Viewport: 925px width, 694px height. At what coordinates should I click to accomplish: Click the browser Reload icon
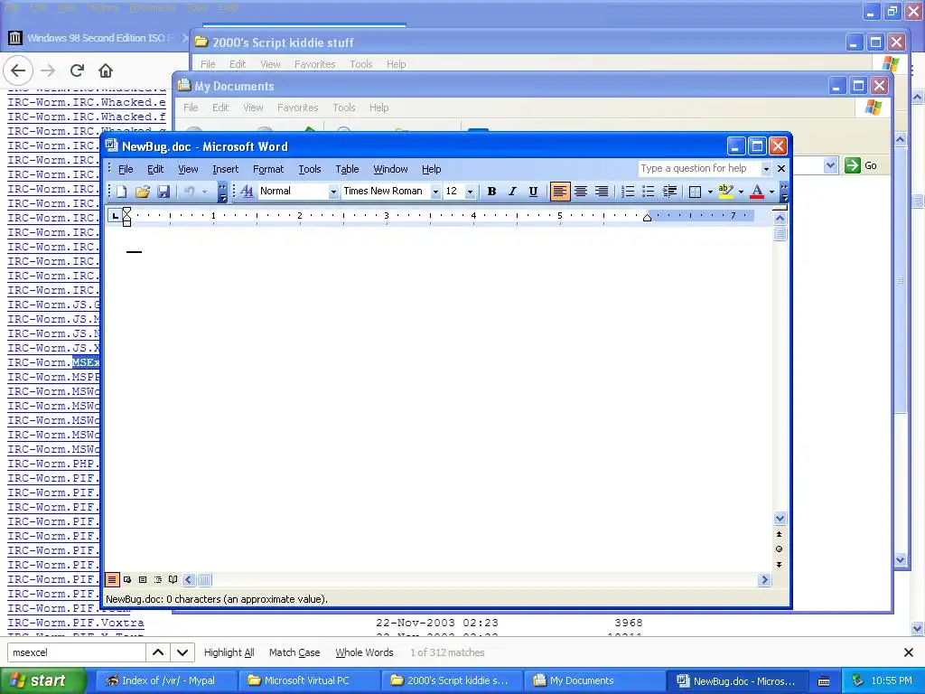pyautogui.click(x=77, y=70)
